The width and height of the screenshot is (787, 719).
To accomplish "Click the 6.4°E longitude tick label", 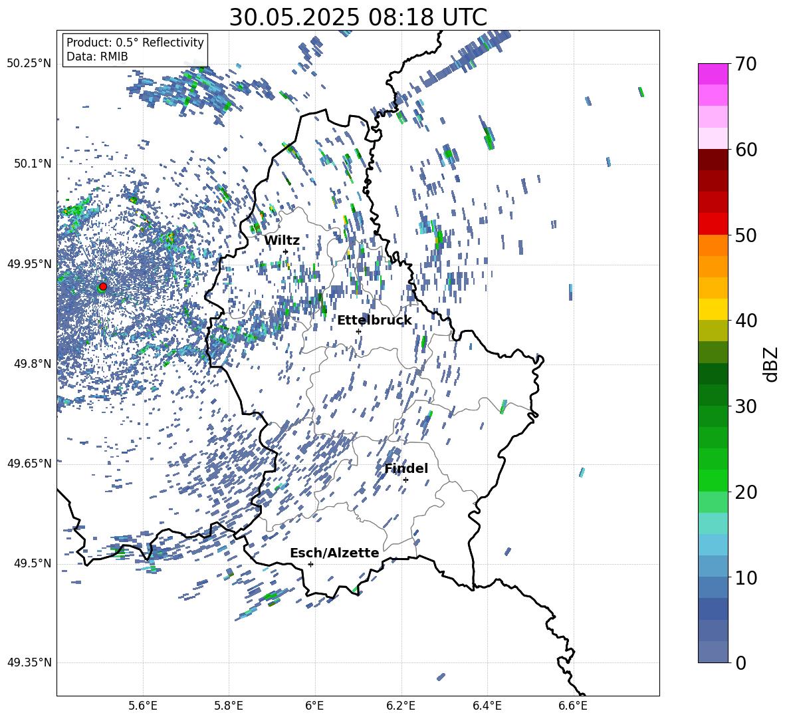I will (487, 706).
